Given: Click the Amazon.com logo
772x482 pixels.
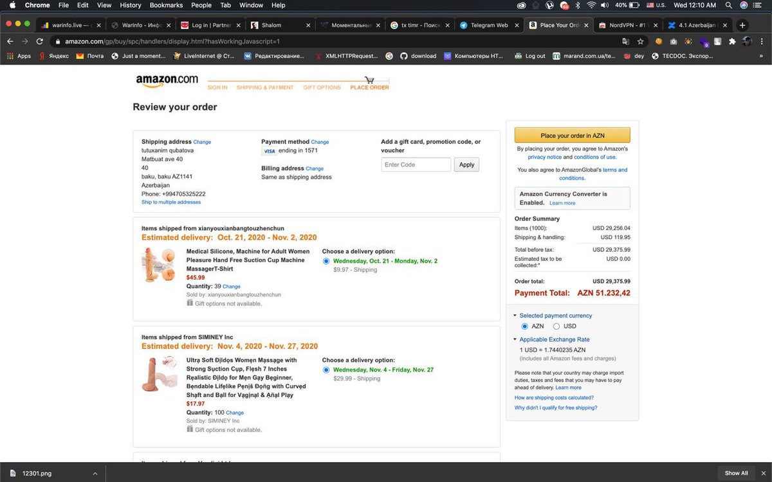Looking at the screenshot, I should pyautogui.click(x=167, y=80).
